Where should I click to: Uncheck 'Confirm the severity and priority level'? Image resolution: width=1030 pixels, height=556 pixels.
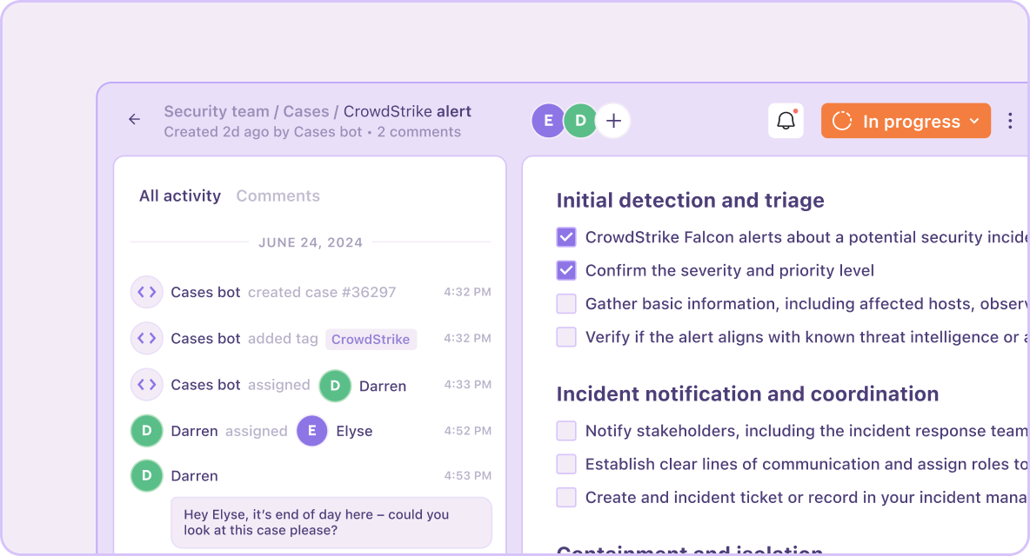click(x=566, y=270)
